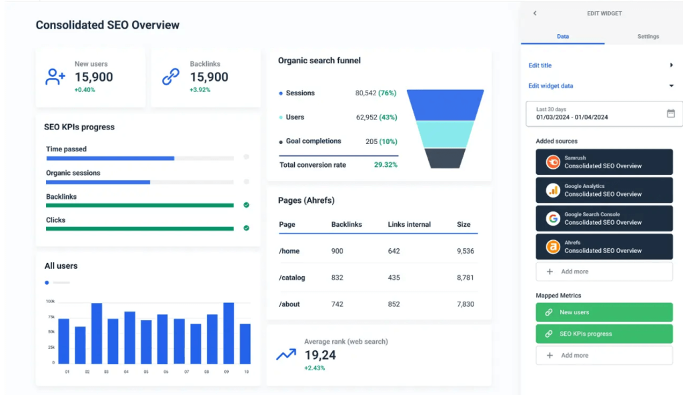Expand the Edit title section arrow
Image resolution: width=683 pixels, height=395 pixels.
(671, 65)
